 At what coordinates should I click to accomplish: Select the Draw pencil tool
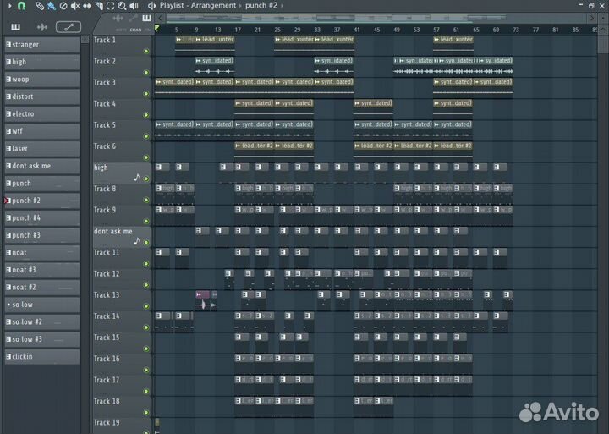[x=40, y=6]
